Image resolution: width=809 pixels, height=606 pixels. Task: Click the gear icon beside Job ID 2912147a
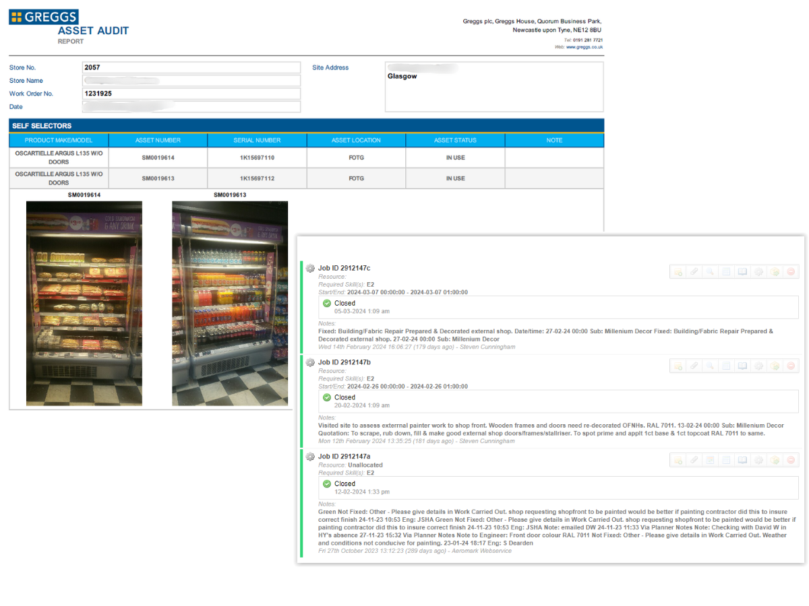click(310, 457)
